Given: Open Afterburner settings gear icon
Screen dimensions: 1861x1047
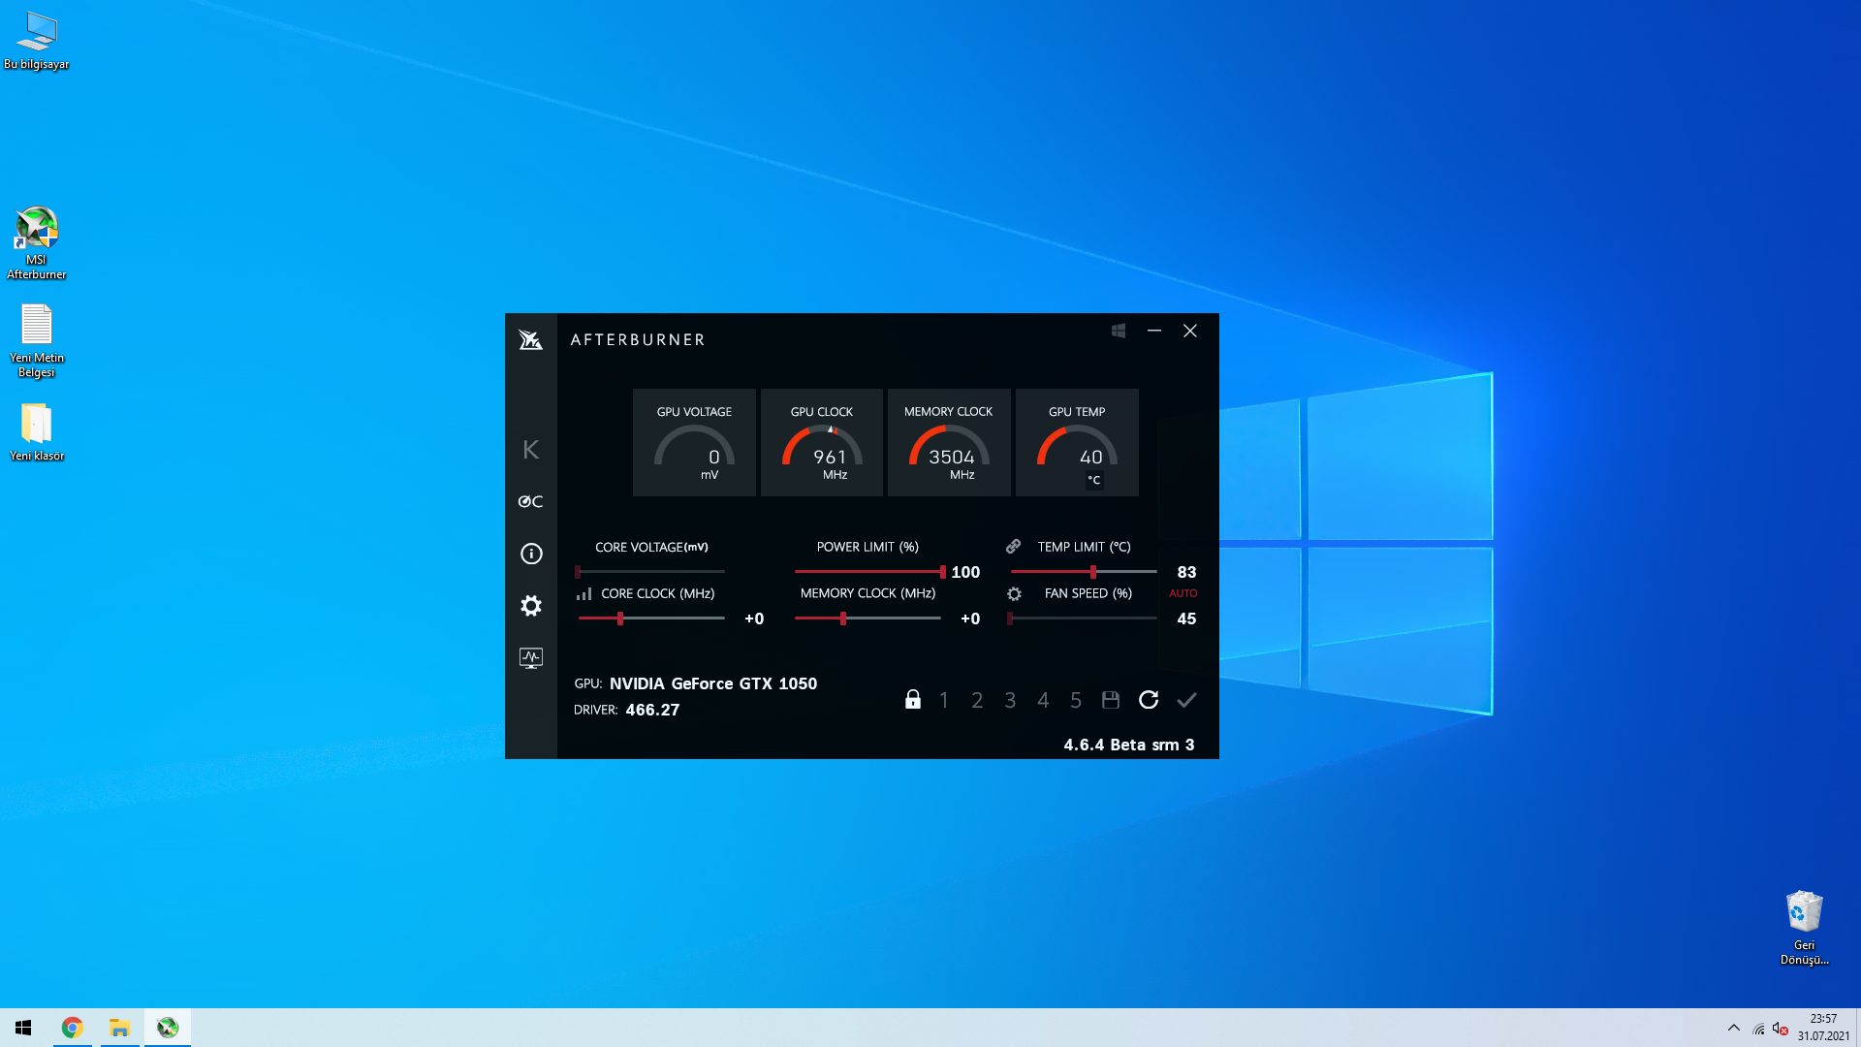Looking at the screenshot, I should coord(531,606).
